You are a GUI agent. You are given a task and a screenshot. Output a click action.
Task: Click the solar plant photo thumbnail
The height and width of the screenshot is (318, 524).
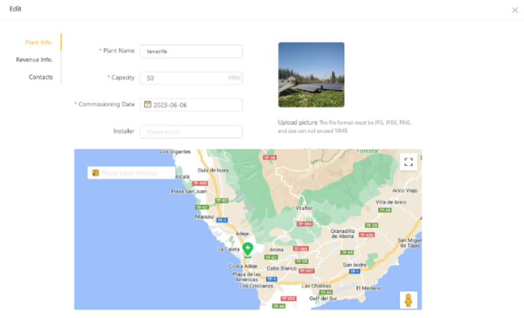311,75
